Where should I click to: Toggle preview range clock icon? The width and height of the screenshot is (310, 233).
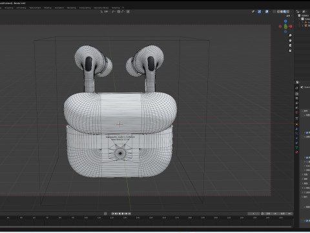tap(262, 214)
